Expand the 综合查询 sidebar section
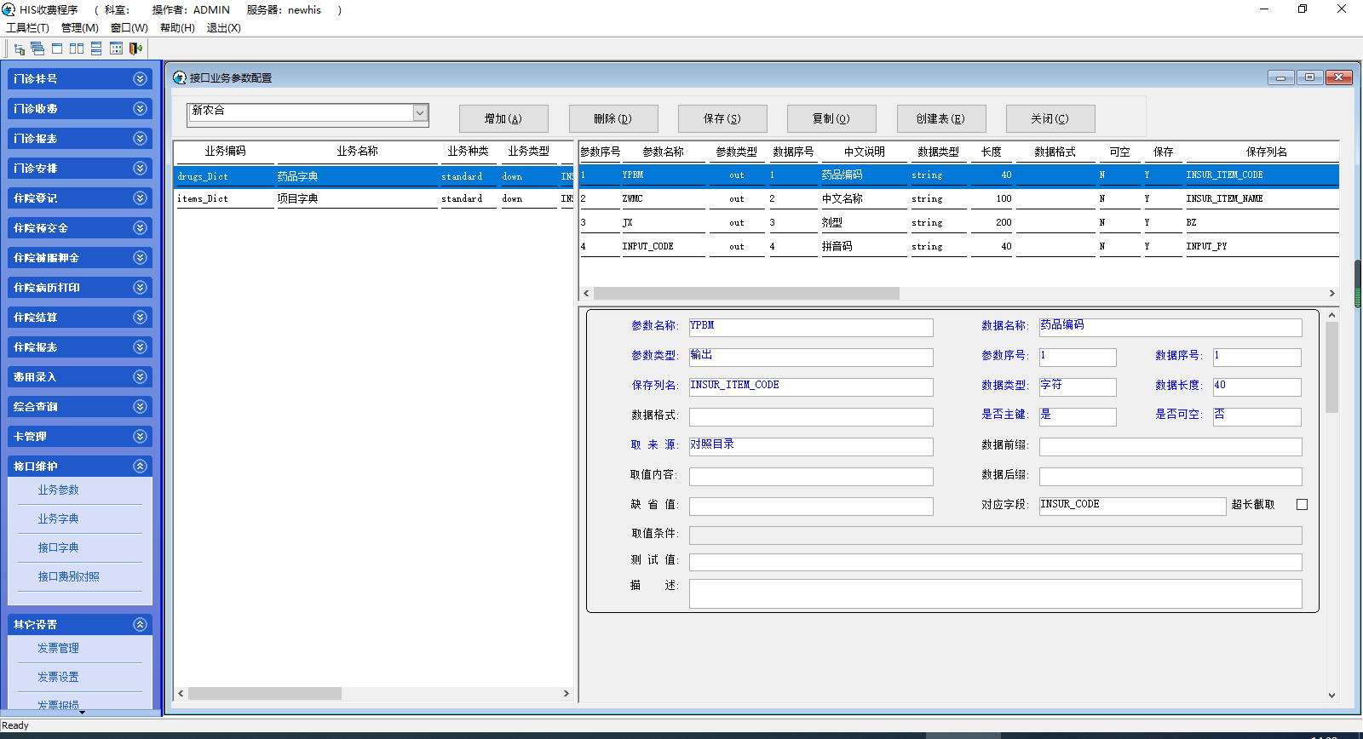 pyautogui.click(x=141, y=406)
